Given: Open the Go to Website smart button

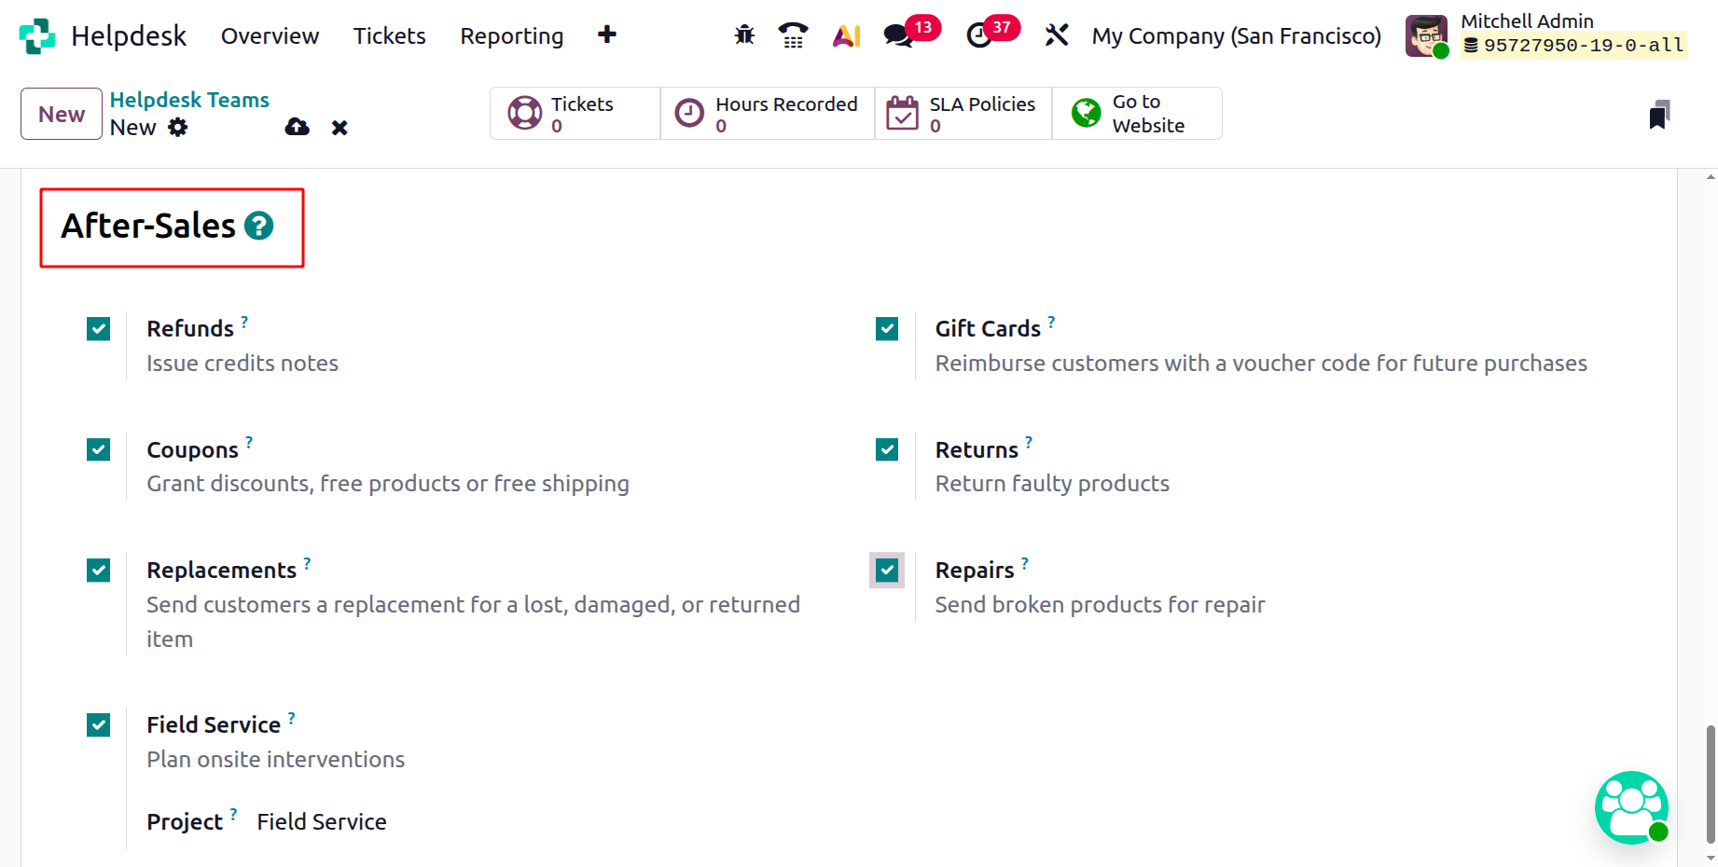Looking at the screenshot, I should 1134,113.
